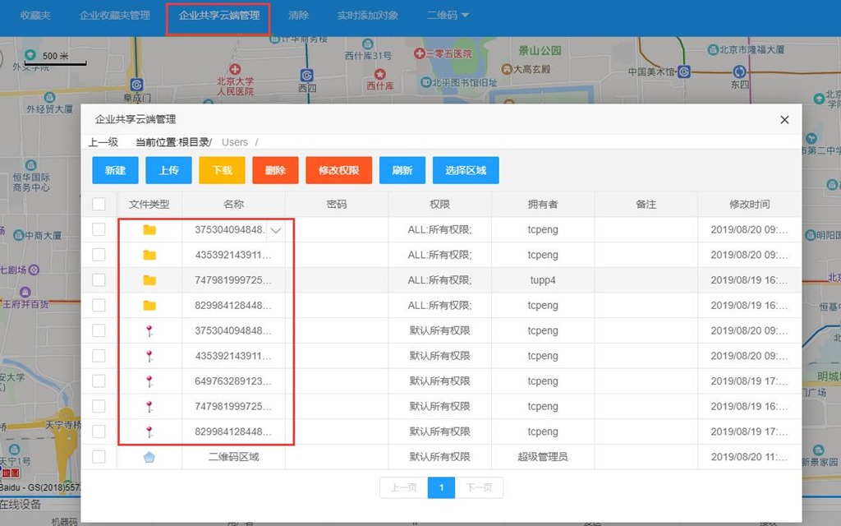
Task: Switch to the 企业收藏夹管理 tab
Action: [114, 16]
